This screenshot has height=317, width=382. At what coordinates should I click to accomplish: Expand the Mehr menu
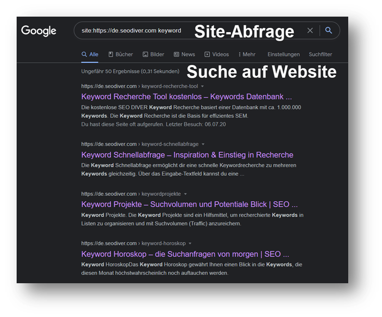click(x=247, y=55)
